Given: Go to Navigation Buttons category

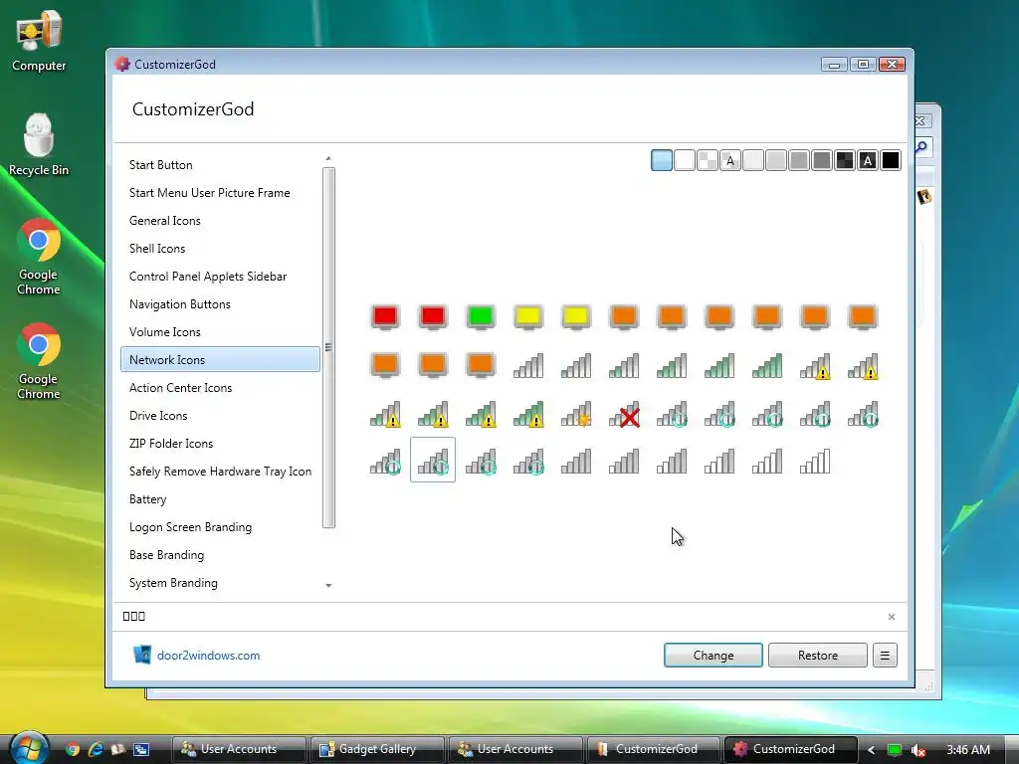Looking at the screenshot, I should coord(220,304).
